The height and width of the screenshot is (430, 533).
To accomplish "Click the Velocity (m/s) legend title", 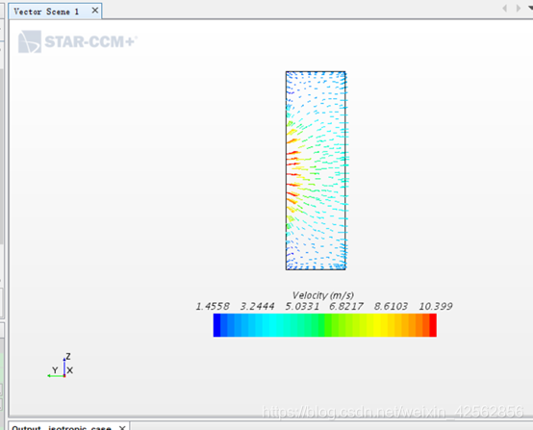I will tap(323, 295).
